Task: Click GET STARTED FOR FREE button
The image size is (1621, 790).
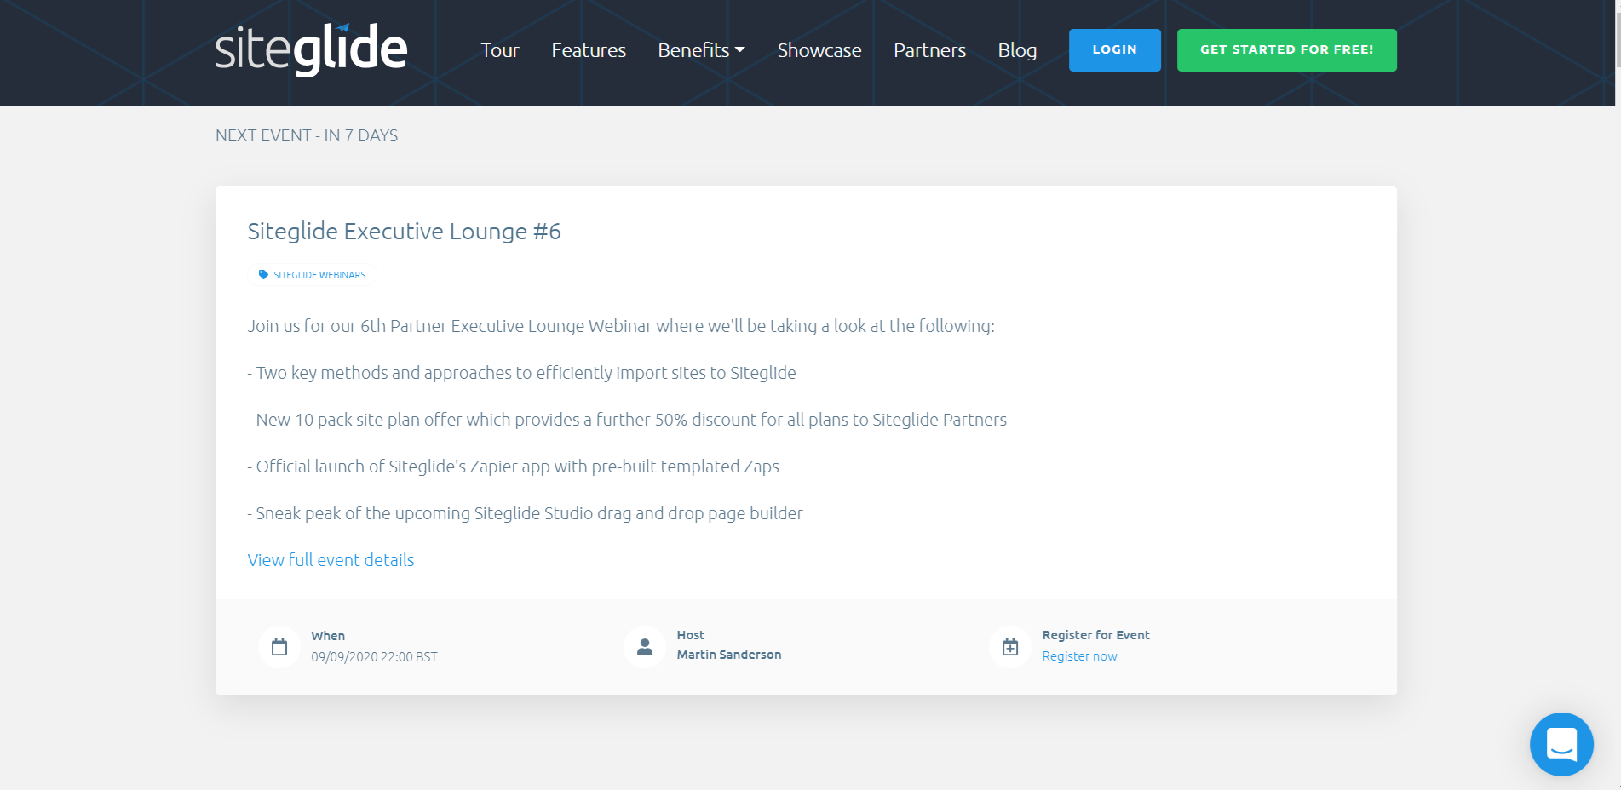Action: tap(1286, 49)
